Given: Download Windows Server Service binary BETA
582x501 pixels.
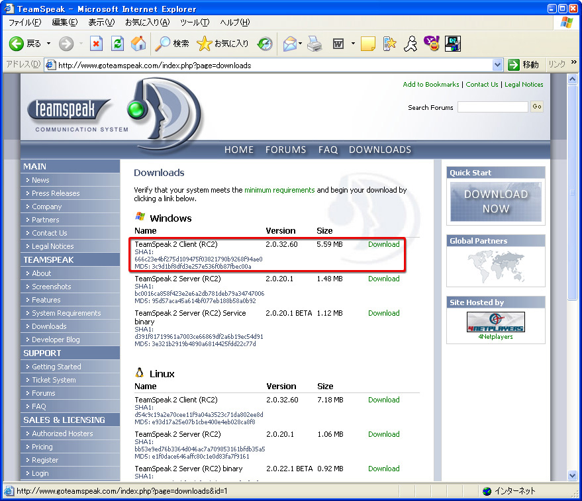Looking at the screenshot, I should tap(384, 313).
